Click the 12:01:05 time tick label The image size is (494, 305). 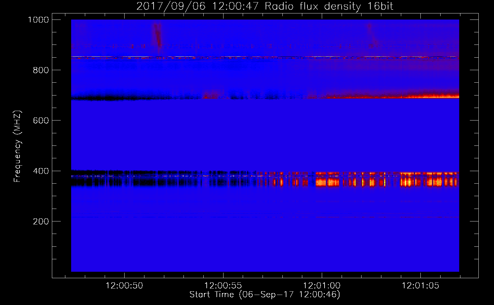(x=420, y=286)
